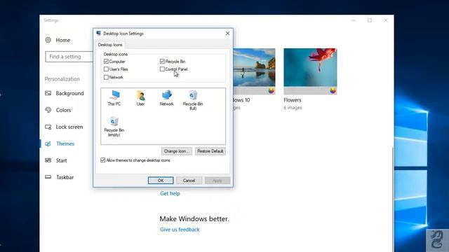Click the Restore Default button
Viewport: 449px width, 252px height.
coord(210,151)
